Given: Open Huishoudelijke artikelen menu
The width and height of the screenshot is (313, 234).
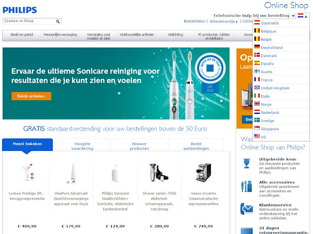Looking at the screenshot, I should 137,36.
